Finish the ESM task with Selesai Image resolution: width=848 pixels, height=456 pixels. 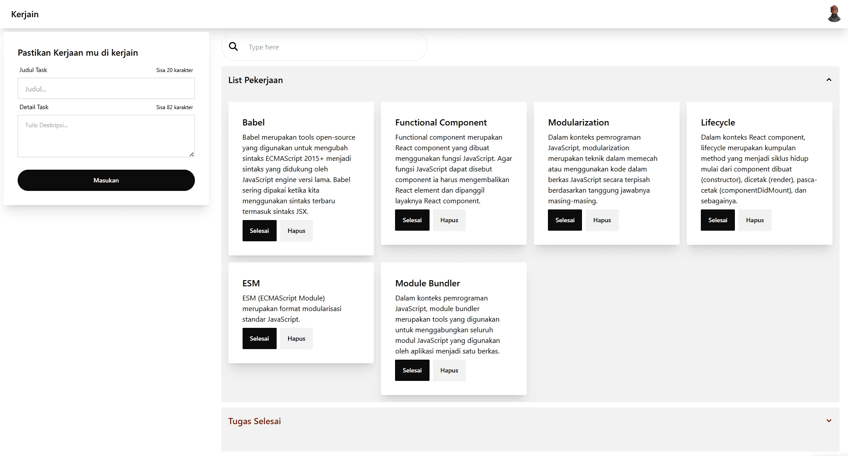259,338
